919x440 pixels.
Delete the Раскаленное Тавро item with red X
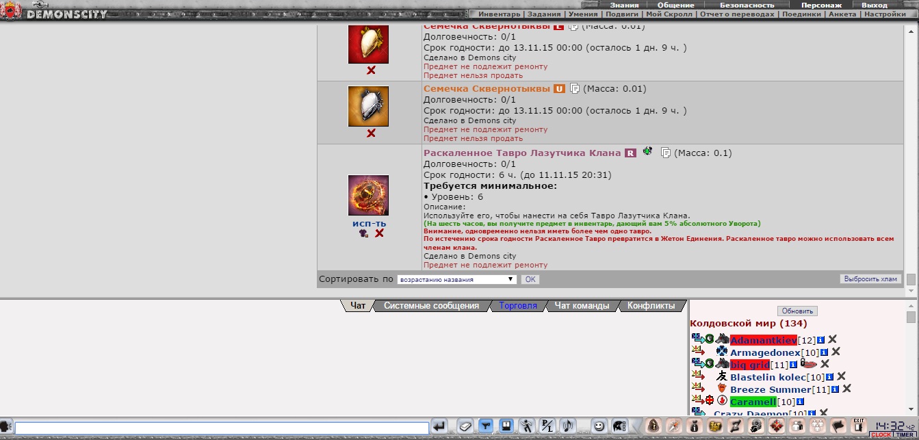(379, 233)
